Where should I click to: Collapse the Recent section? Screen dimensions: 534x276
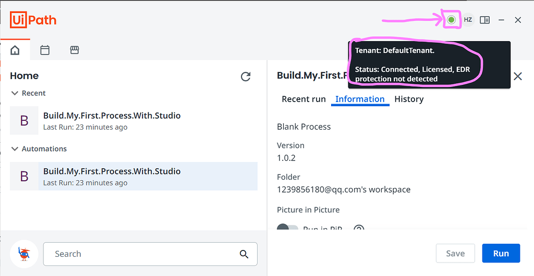(15, 93)
